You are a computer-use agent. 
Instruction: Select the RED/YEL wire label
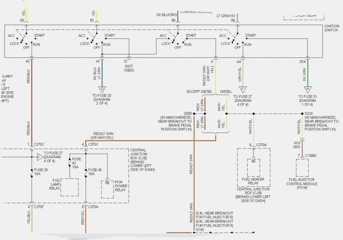(x=83, y=218)
